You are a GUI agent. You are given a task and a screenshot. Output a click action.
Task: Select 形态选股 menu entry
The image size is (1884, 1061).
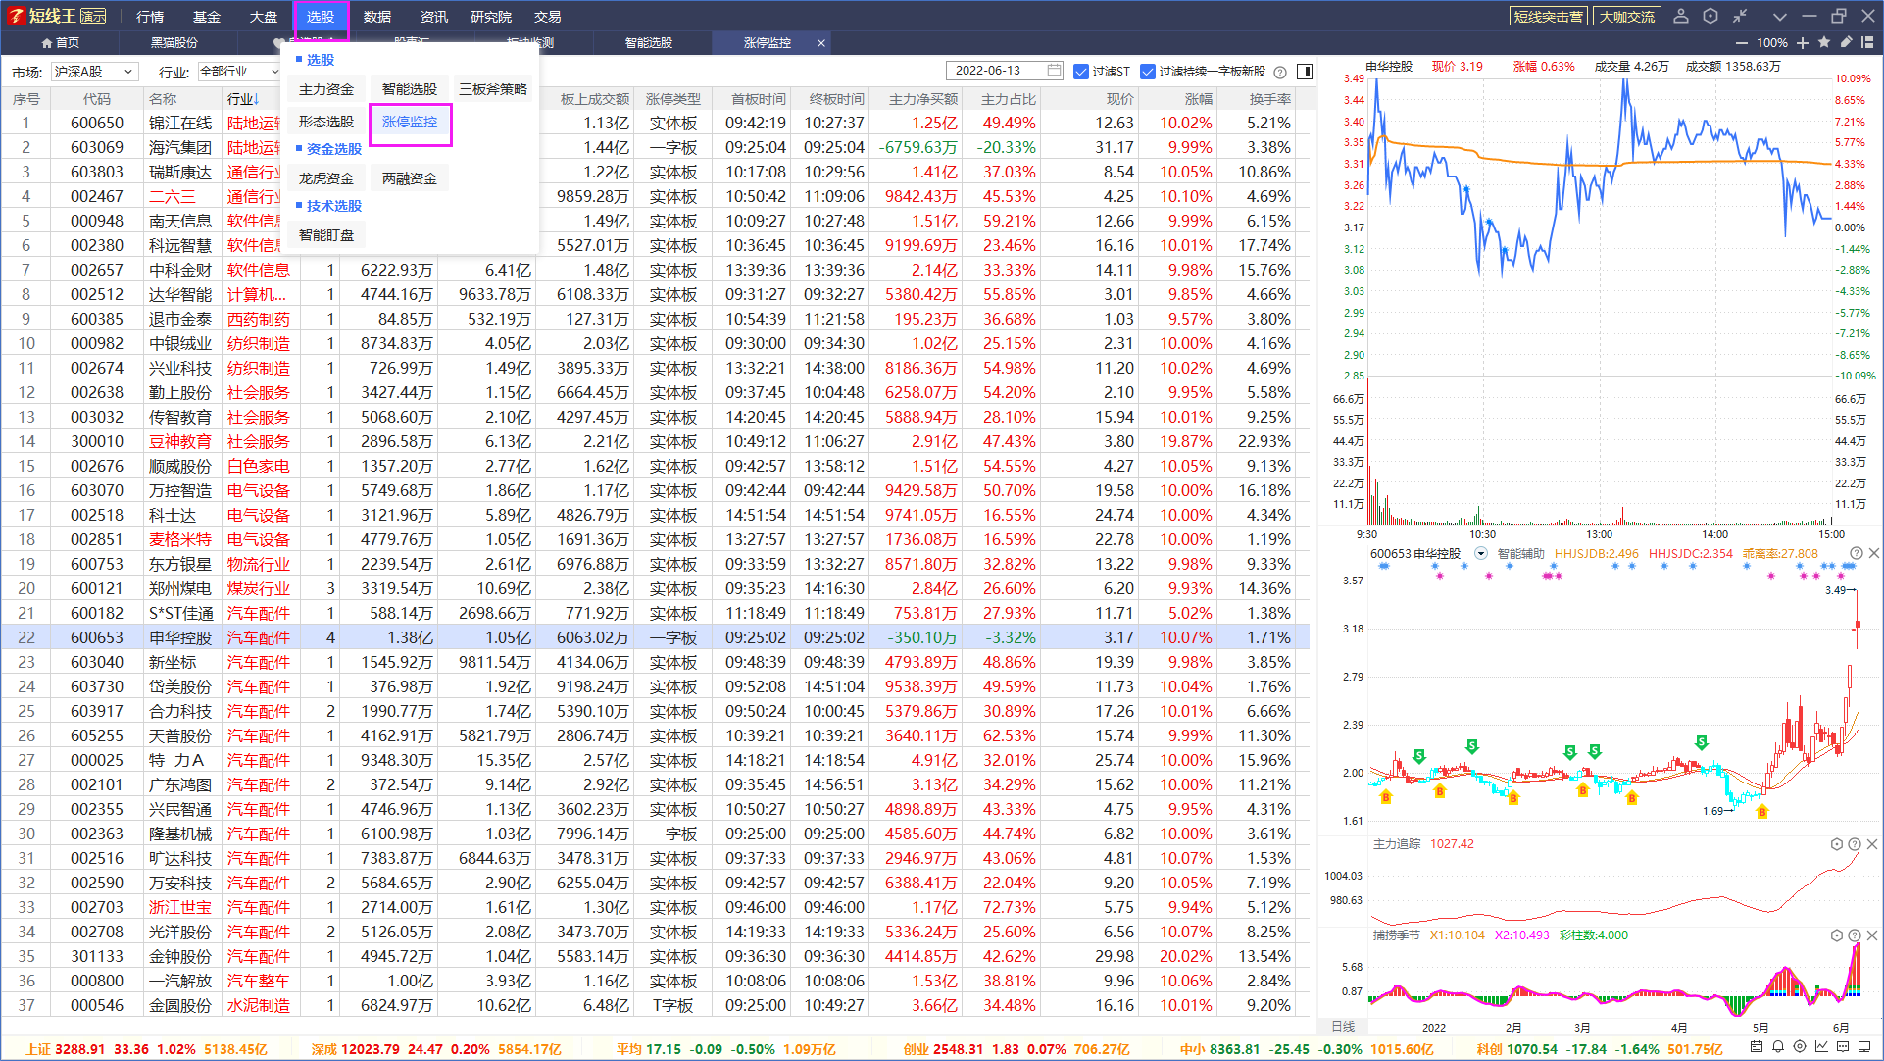coord(326,122)
